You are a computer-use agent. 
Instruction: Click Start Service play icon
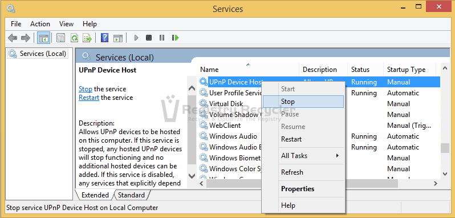click(136, 38)
